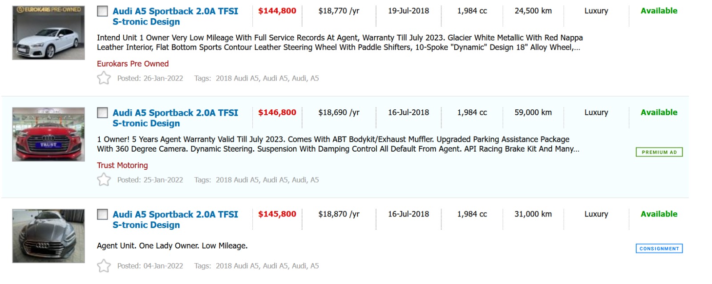Click the $144,800 price
Viewport: 712px width, 284px height.
pos(277,11)
